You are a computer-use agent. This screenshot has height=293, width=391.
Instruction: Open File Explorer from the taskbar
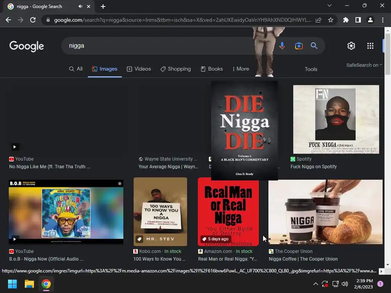29,284
